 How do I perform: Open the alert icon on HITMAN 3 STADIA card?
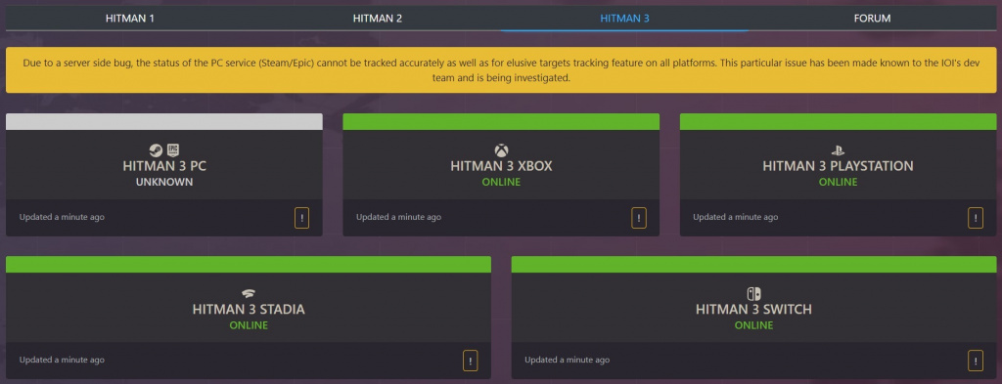(x=471, y=361)
